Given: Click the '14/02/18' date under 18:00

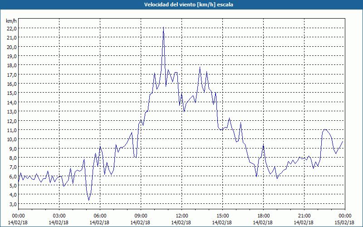Looking at the screenshot, I should (263, 222).
